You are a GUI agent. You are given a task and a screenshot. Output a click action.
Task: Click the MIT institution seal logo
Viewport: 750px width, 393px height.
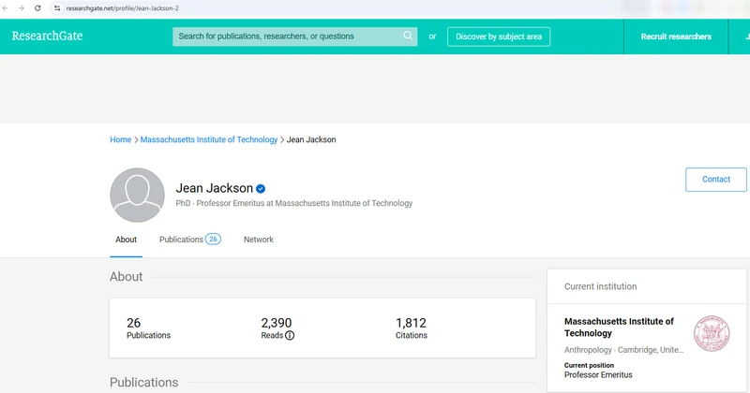coord(712,333)
